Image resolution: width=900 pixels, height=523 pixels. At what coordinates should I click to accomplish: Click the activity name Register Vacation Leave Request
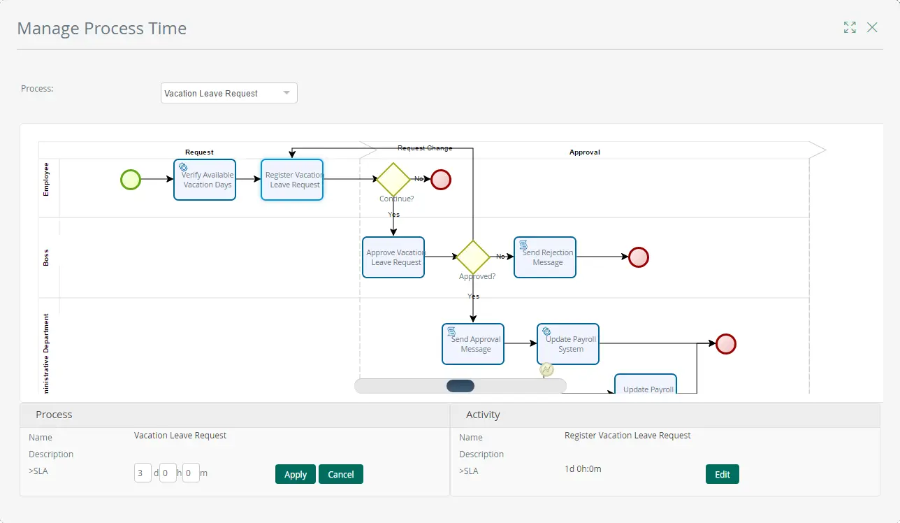[x=627, y=435]
